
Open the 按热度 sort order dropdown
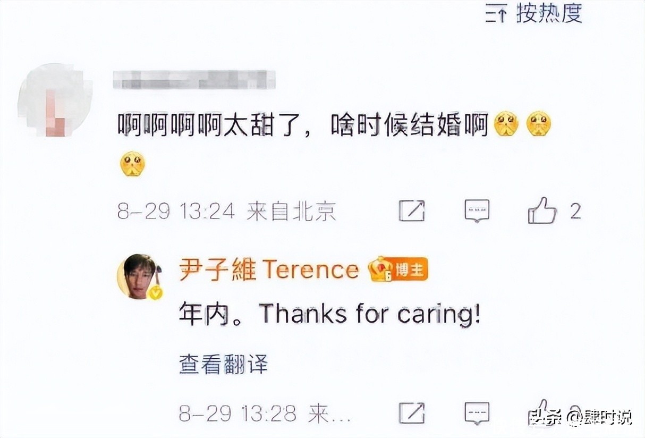(549, 13)
